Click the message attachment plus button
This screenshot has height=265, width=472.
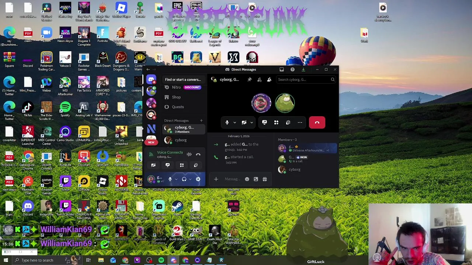point(216,179)
